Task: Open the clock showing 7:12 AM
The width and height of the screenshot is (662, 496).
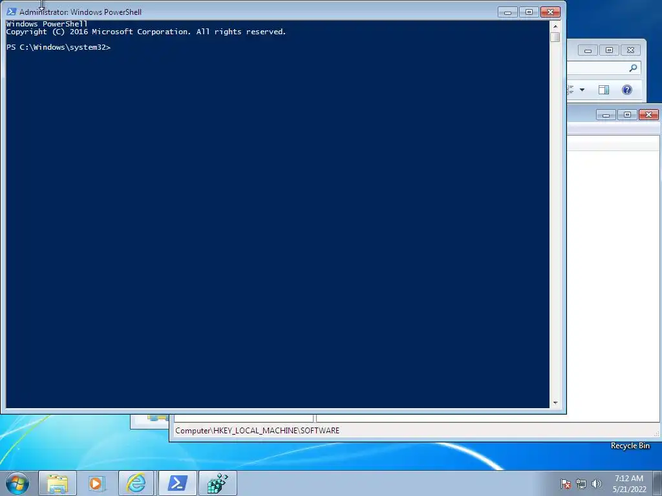Action: click(629, 484)
